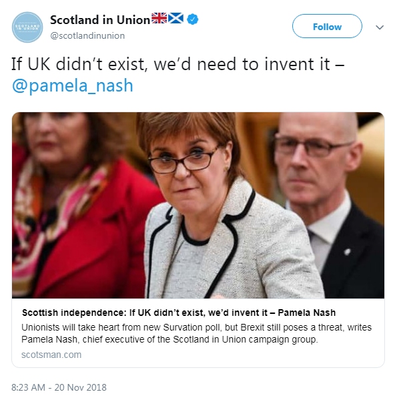Click the Union Jack flag emoji
The width and height of the screenshot is (403, 398).
[x=159, y=18]
